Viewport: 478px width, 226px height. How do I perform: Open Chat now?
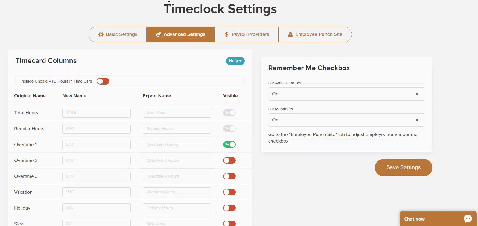point(414,219)
